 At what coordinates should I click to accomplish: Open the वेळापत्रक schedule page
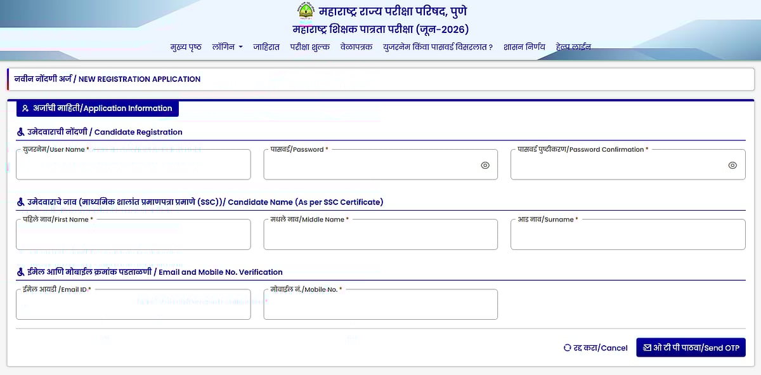point(356,47)
